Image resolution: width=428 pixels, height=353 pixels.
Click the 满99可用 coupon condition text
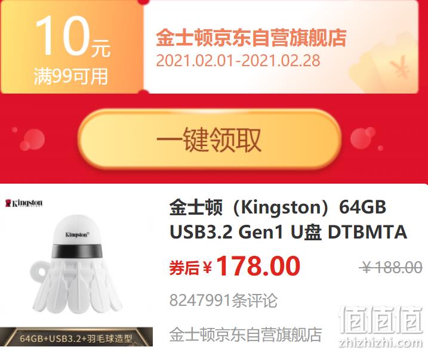click(70, 76)
